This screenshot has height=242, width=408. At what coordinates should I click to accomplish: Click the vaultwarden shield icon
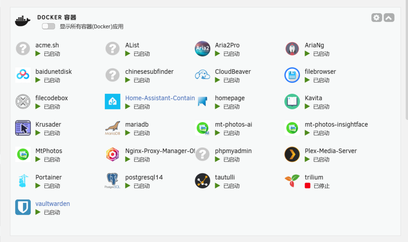pyautogui.click(x=23, y=207)
